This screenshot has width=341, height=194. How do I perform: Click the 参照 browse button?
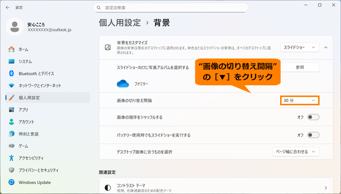(300, 67)
